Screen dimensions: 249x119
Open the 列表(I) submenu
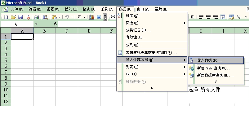click(152, 67)
